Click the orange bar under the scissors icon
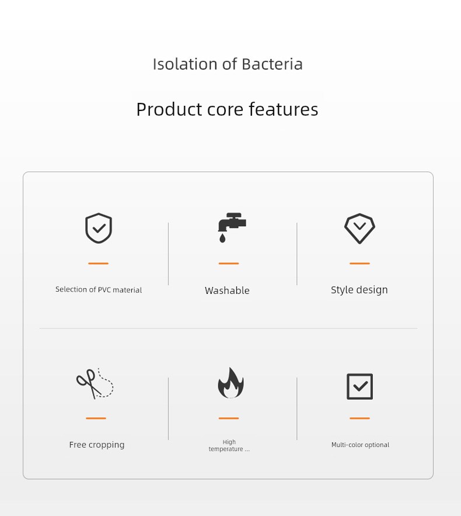 pos(96,418)
